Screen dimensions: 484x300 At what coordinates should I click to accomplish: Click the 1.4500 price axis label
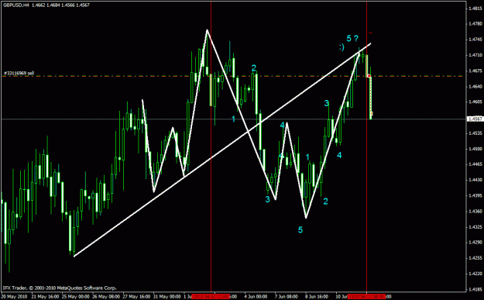point(475,149)
